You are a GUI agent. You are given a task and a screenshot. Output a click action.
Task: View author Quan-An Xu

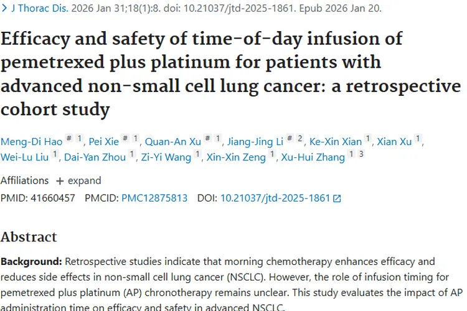point(172,141)
